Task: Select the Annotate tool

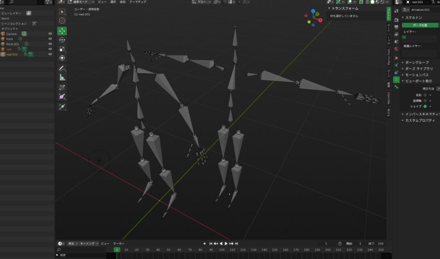Action: coord(62,68)
